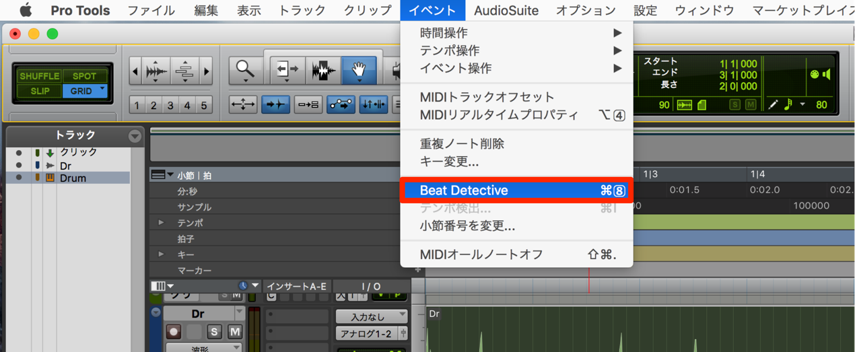Toggle Mirrored MIDI Editing button
The image size is (855, 352).
click(308, 104)
